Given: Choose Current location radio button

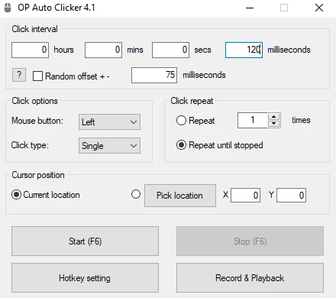Looking at the screenshot, I should pos(16,195).
